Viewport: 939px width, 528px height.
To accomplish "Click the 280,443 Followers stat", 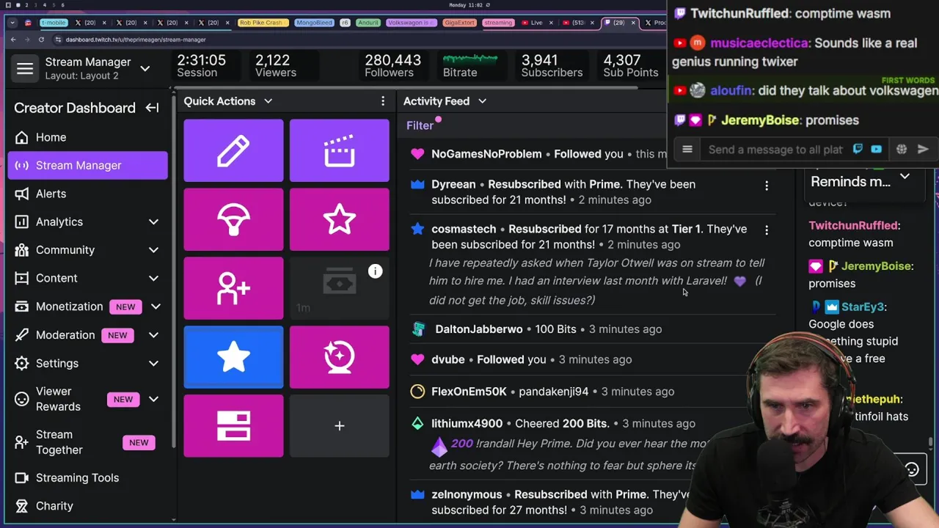I will pyautogui.click(x=392, y=65).
